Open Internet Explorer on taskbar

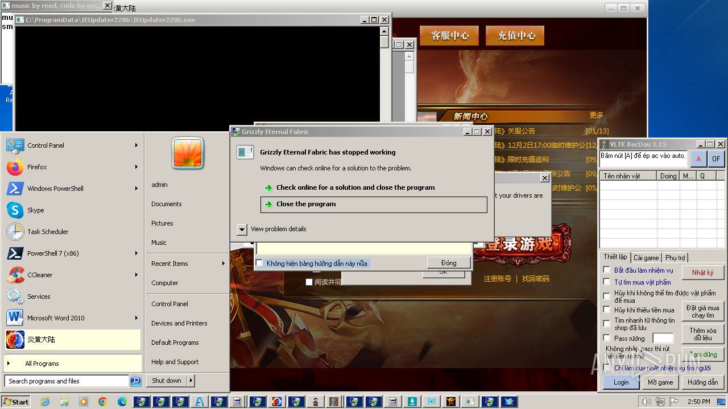point(45,402)
